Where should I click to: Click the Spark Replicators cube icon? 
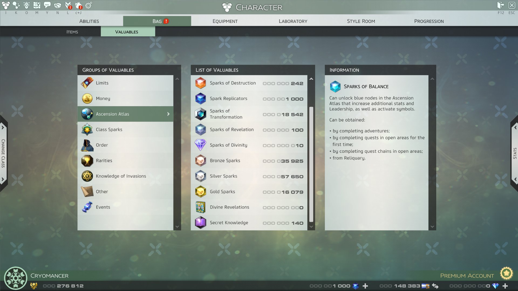pos(200,99)
